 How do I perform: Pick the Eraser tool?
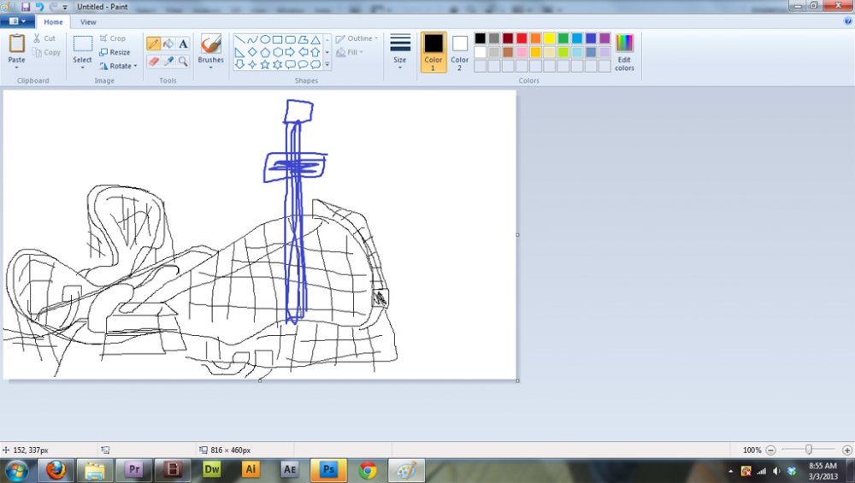154,62
